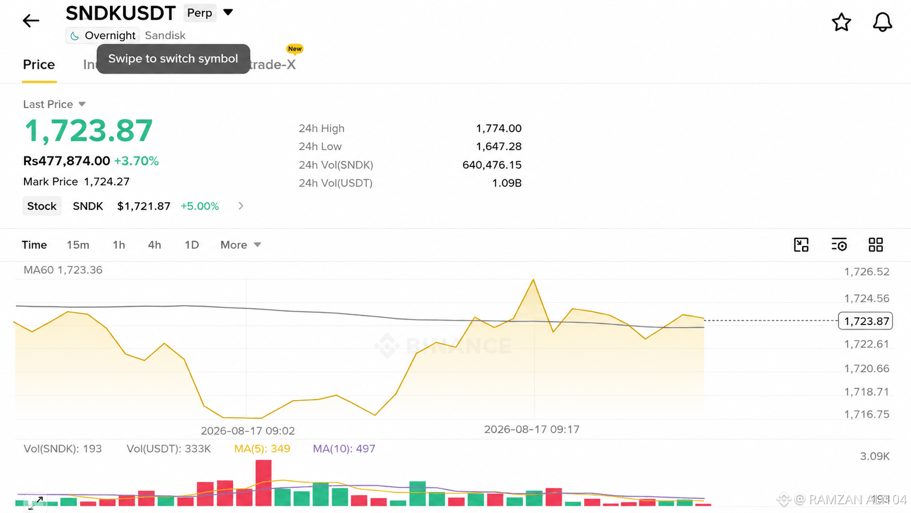Tap the 1,716.75 price axis label

pyautogui.click(x=866, y=414)
